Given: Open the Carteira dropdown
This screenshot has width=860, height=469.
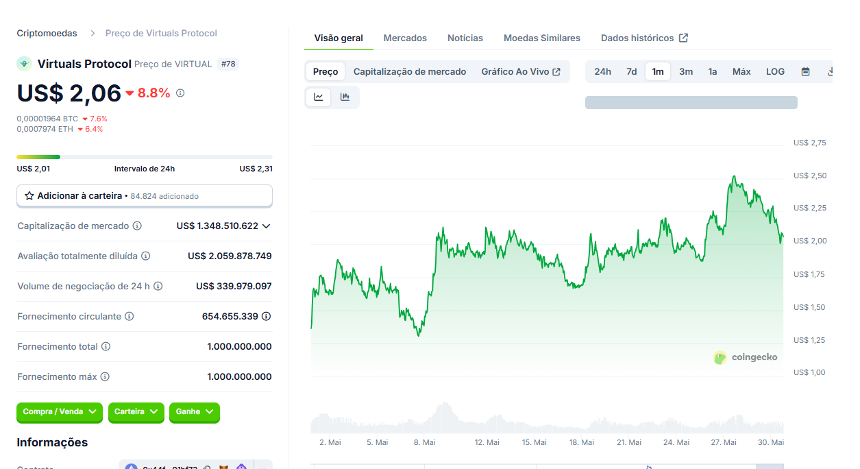Looking at the screenshot, I should click(x=136, y=412).
